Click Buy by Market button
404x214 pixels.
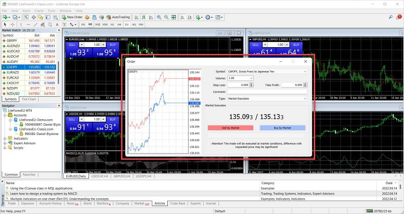pos(282,128)
